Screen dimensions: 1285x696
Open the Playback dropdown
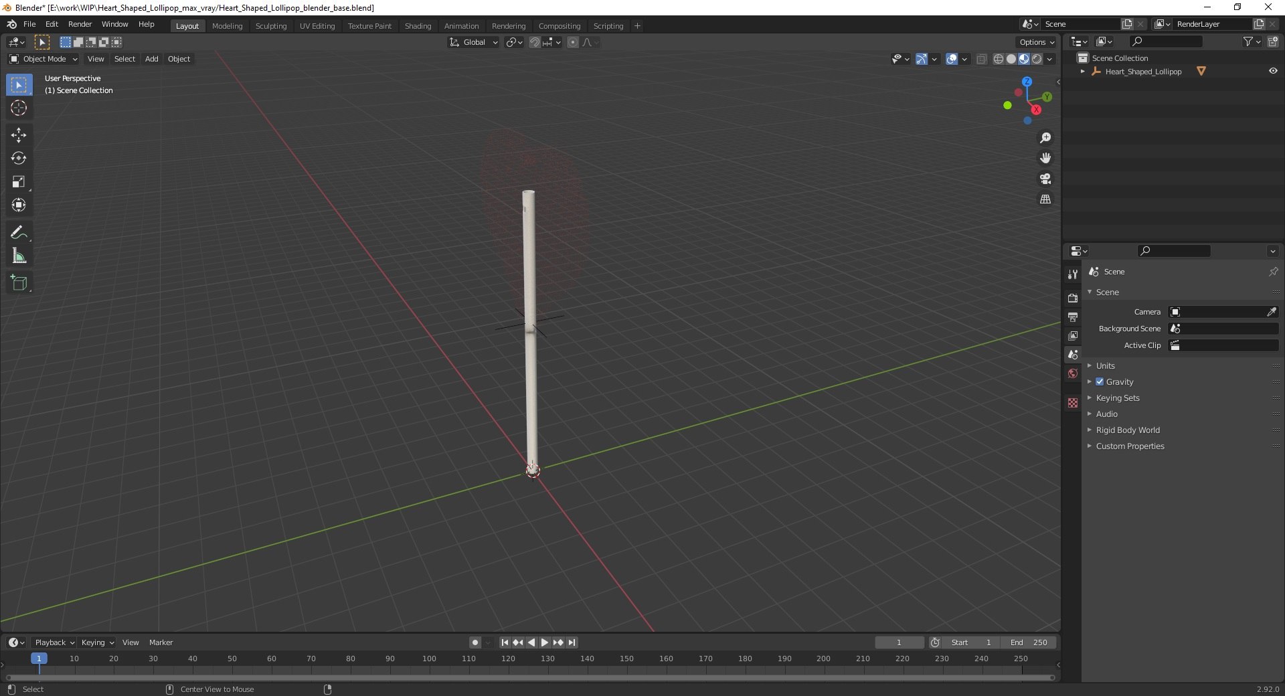pyautogui.click(x=54, y=642)
